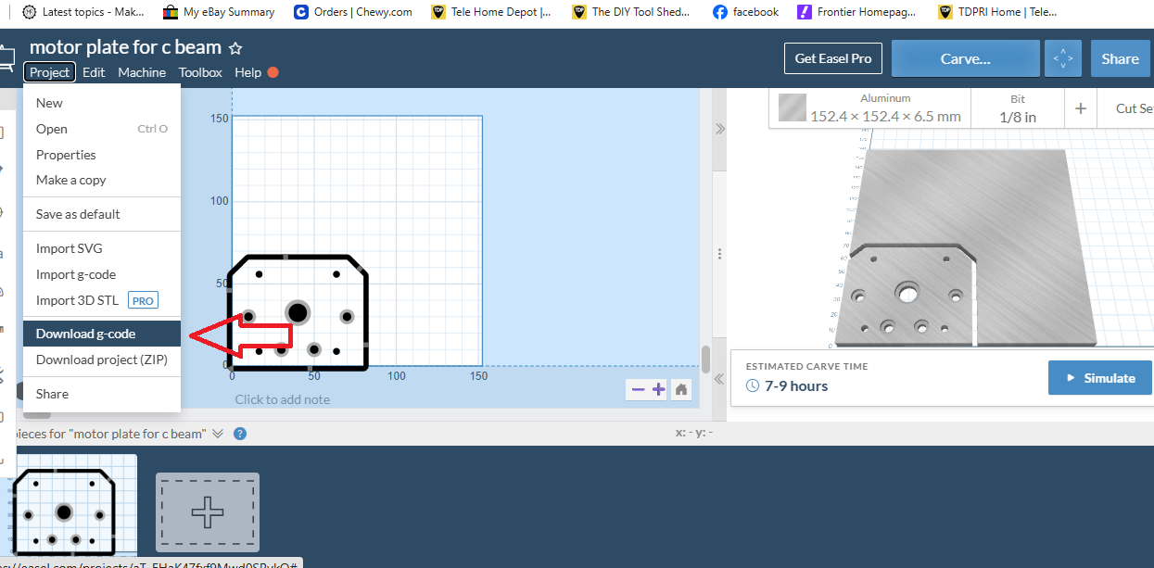Click the aluminum material swatch
The image size is (1154, 568).
pyautogui.click(x=793, y=108)
